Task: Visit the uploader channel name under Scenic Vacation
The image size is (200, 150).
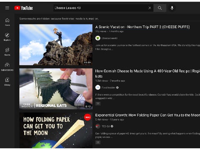Action: (110, 38)
